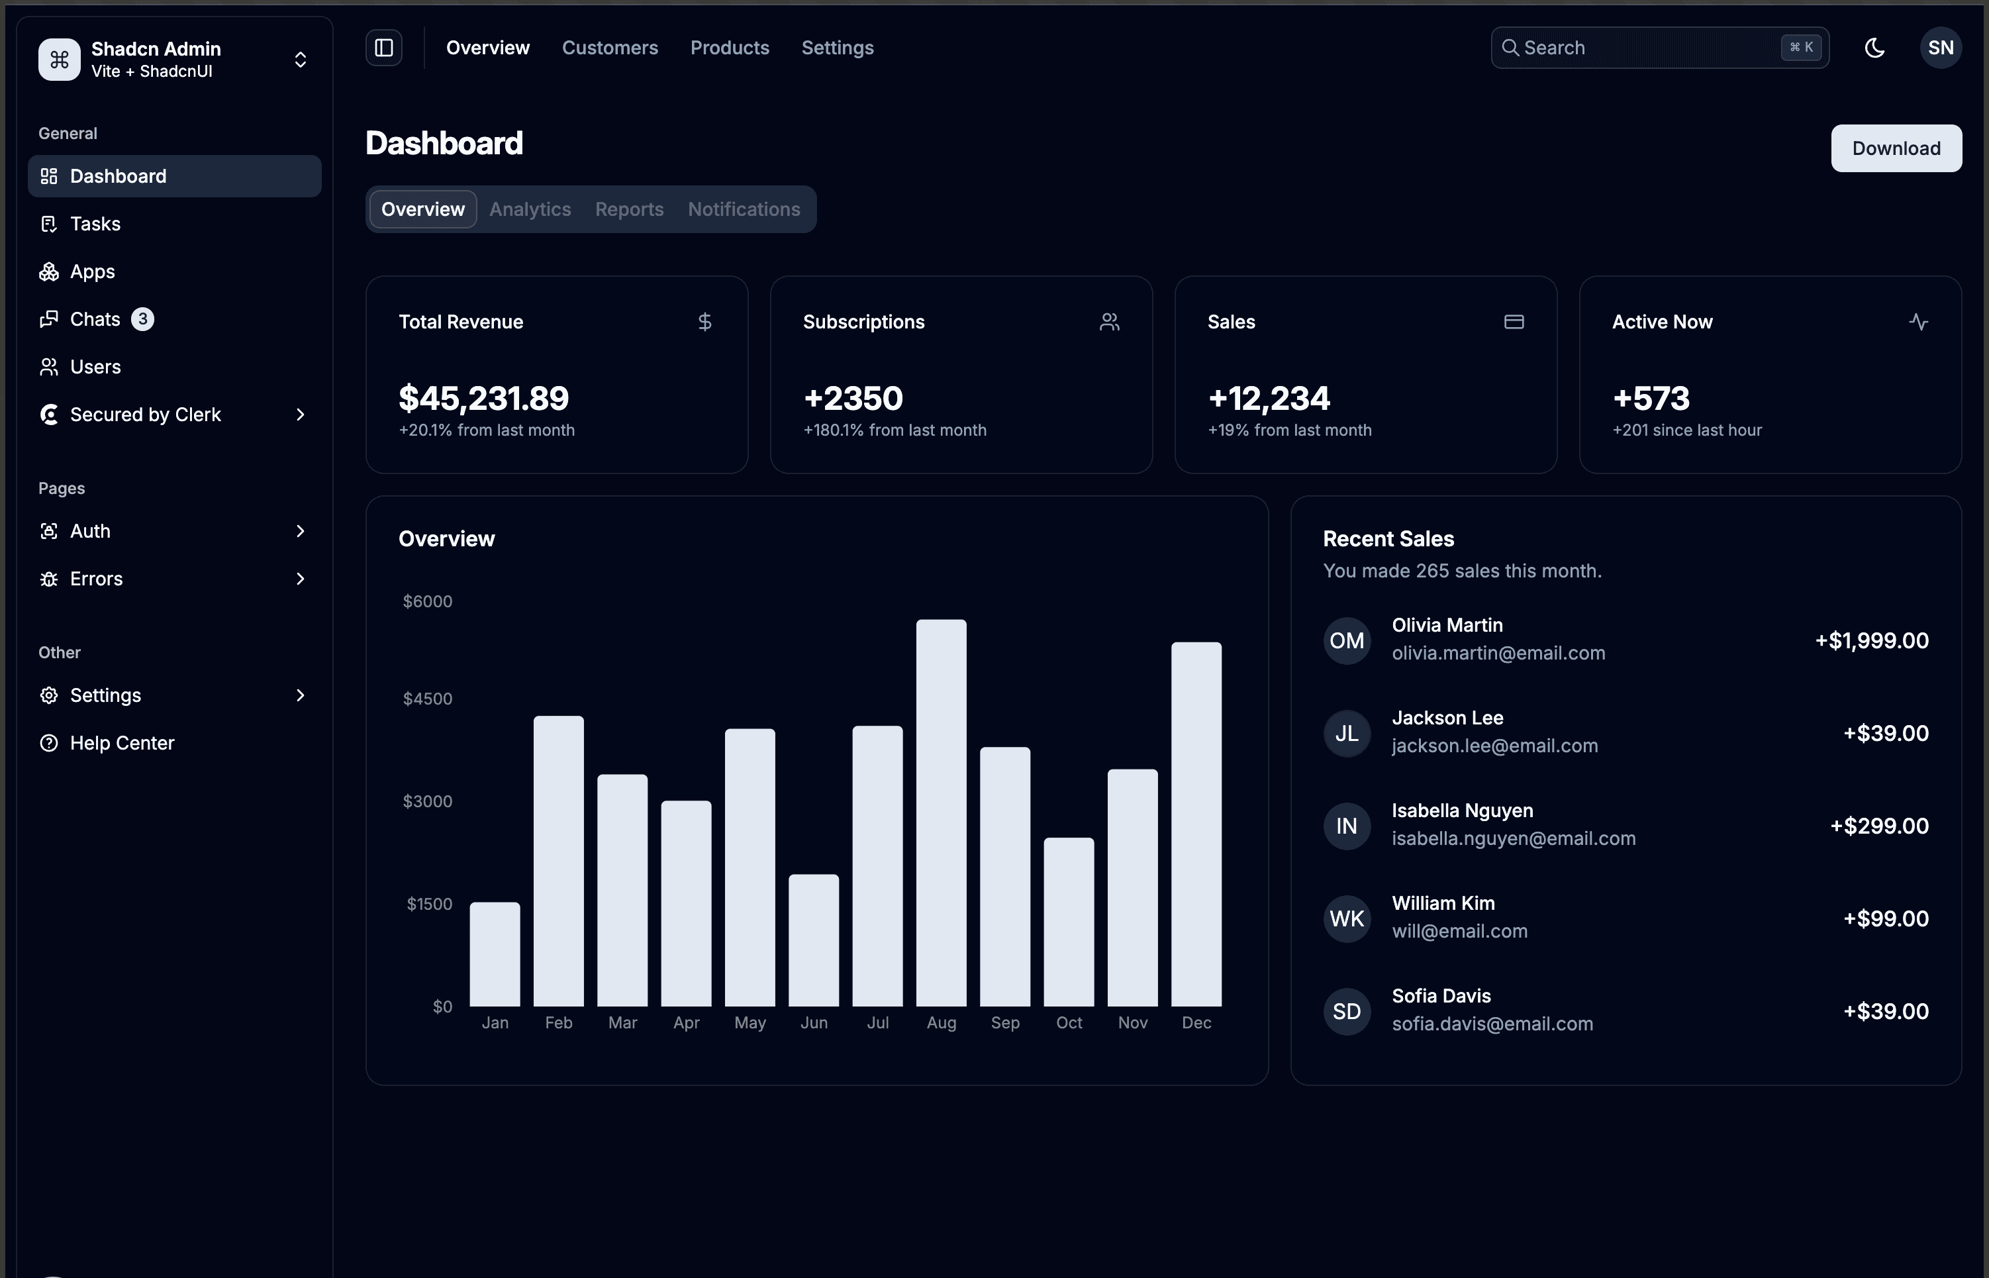Click the Auth scan-face icon
Image resolution: width=1989 pixels, height=1278 pixels.
coord(49,531)
